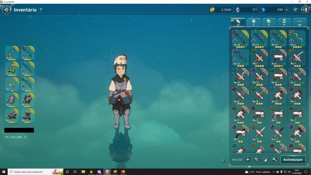Screen dimensions: 311x175
Task: Open the Inventário help question mark
Action: [x=41, y=10]
